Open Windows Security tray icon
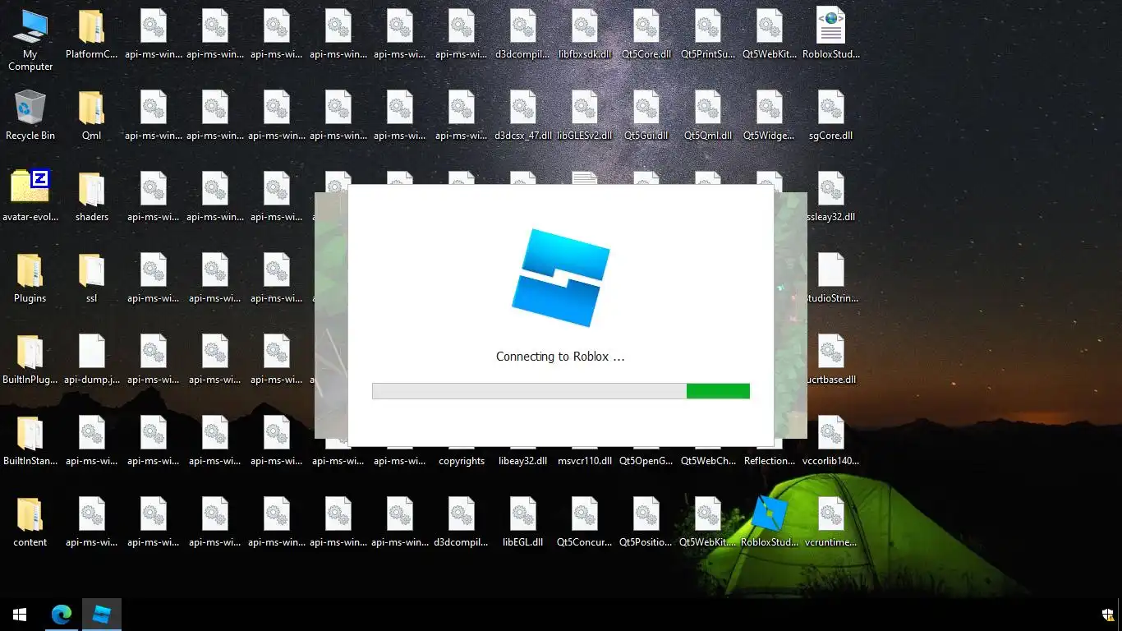This screenshot has height=631, width=1122. pos(1106,615)
